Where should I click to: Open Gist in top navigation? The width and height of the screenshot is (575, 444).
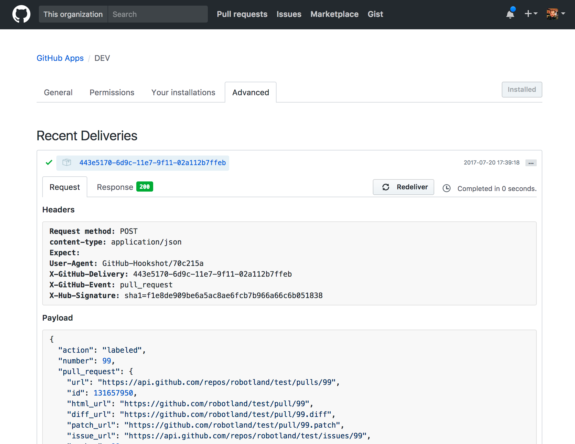[x=375, y=14]
